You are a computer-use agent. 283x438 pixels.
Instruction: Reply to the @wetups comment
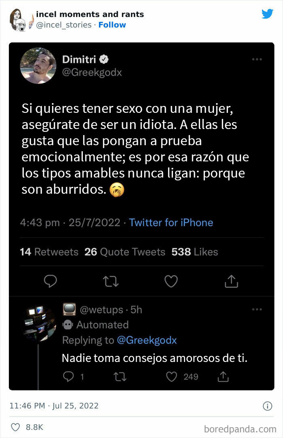[x=68, y=377]
